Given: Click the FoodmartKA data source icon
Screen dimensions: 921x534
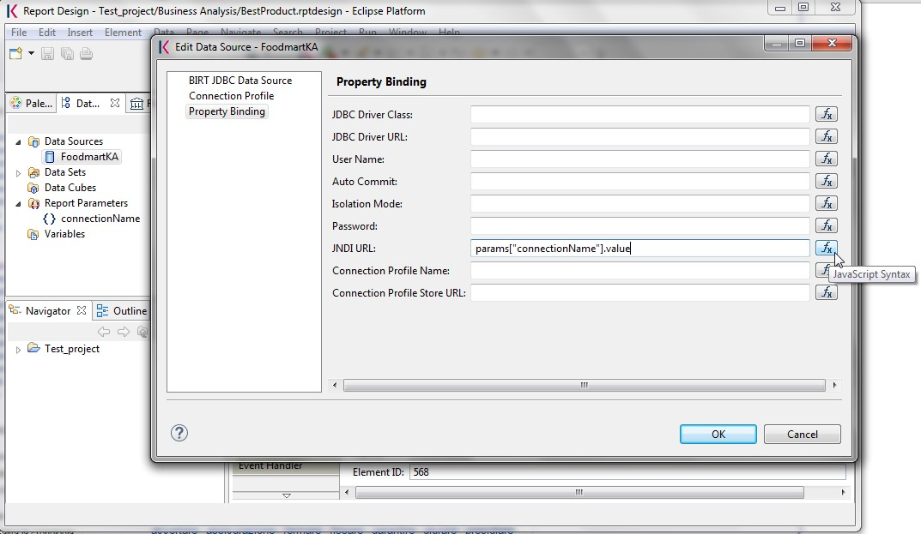Looking at the screenshot, I should pos(50,157).
